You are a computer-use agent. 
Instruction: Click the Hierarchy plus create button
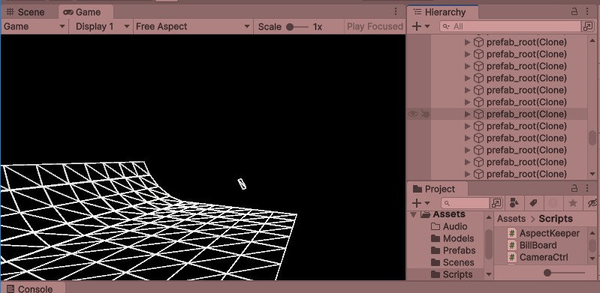coord(421,26)
